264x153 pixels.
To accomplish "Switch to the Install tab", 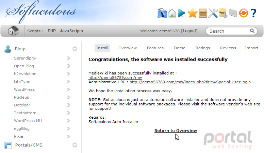I will [x=102, y=48].
